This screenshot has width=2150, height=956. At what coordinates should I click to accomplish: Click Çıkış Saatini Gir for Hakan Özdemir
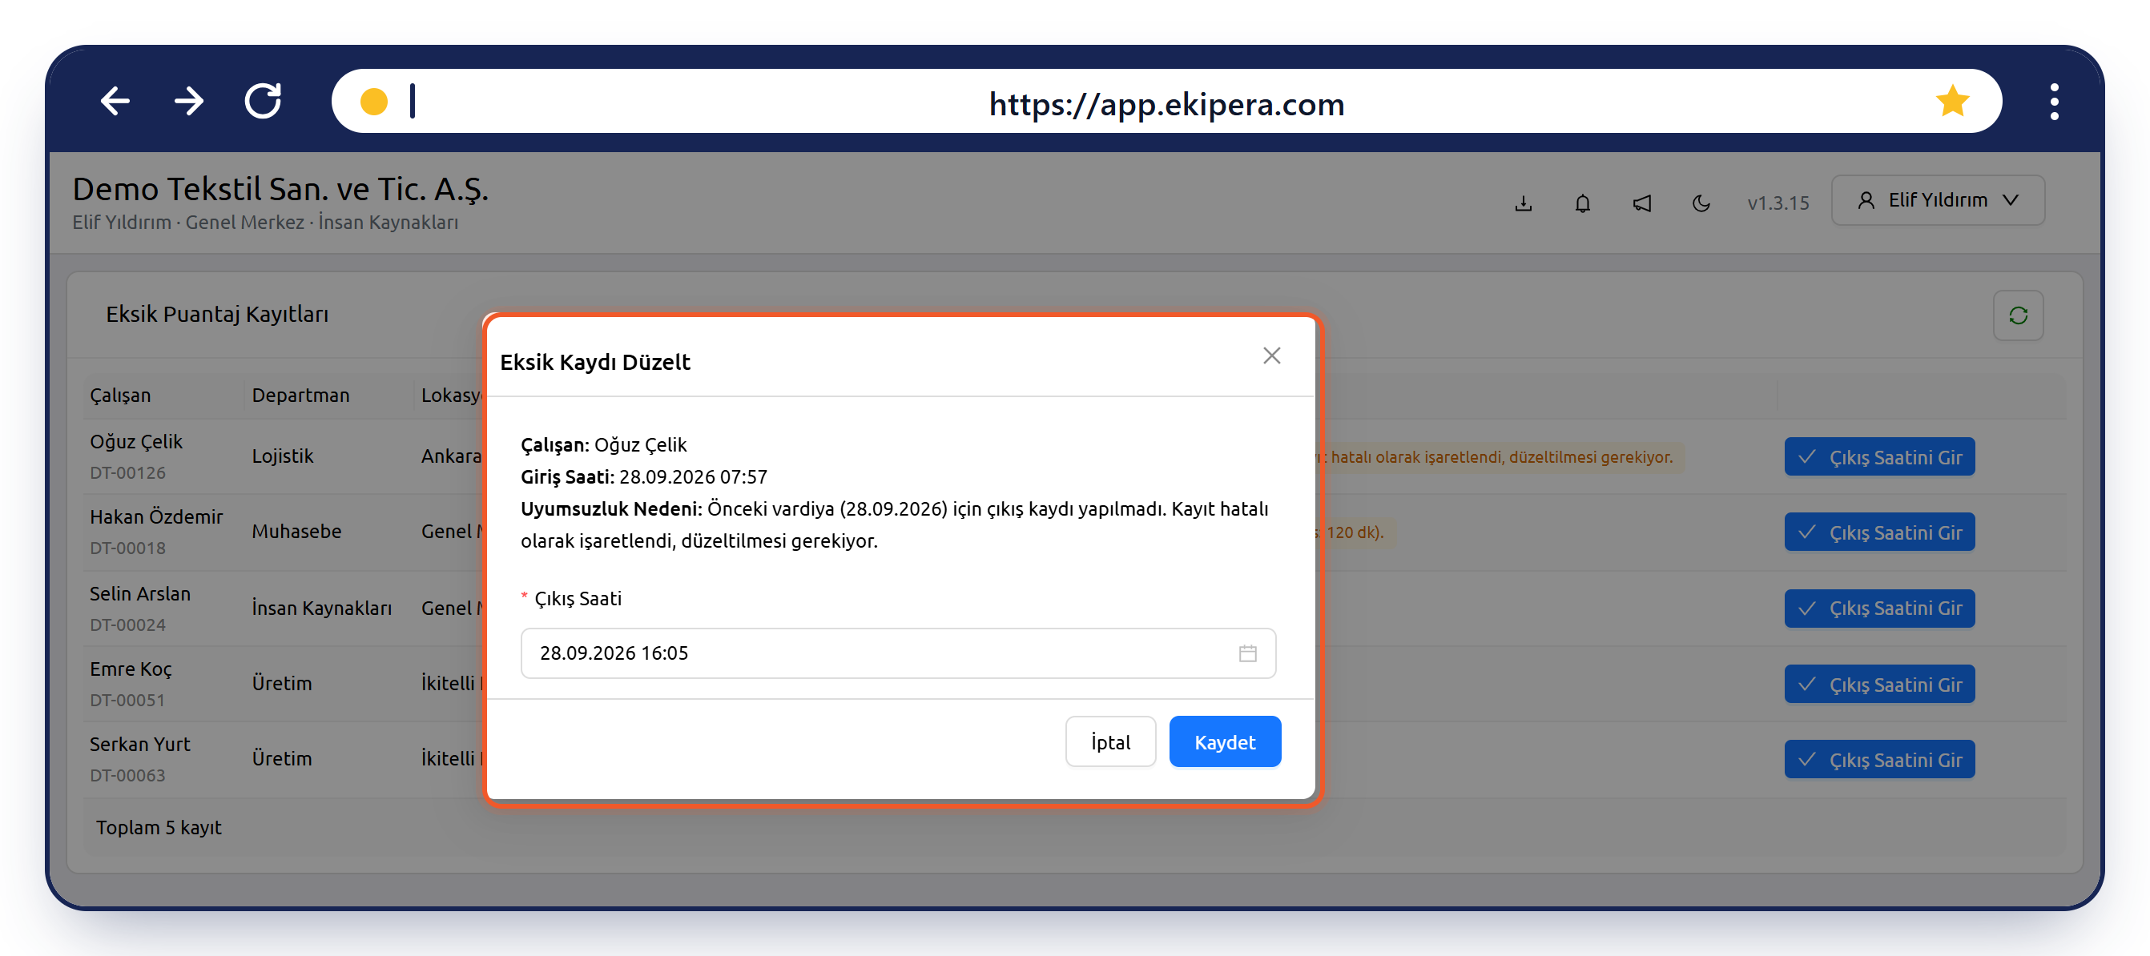pyautogui.click(x=1878, y=532)
